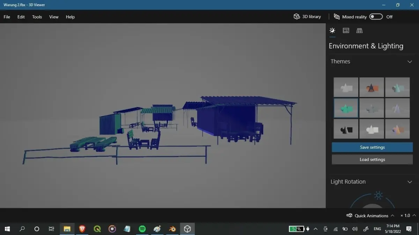Screen dimensions: 419x235
Task: Open the round disc app on taskbar
Action: [112, 229]
